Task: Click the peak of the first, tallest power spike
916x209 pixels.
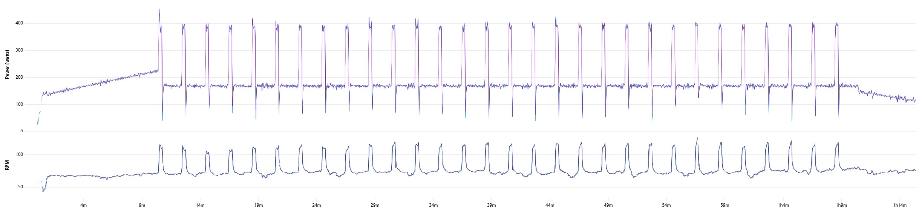Action: (159, 9)
